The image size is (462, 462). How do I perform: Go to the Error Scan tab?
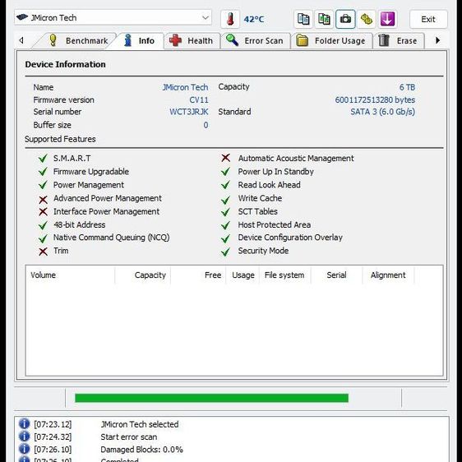point(255,40)
